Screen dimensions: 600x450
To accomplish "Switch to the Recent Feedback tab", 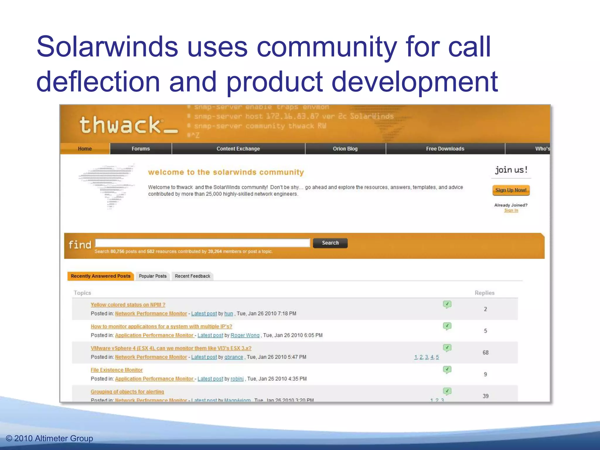I will (192, 276).
